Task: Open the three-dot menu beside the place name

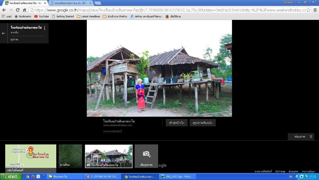Action: pyautogui.click(x=45, y=28)
